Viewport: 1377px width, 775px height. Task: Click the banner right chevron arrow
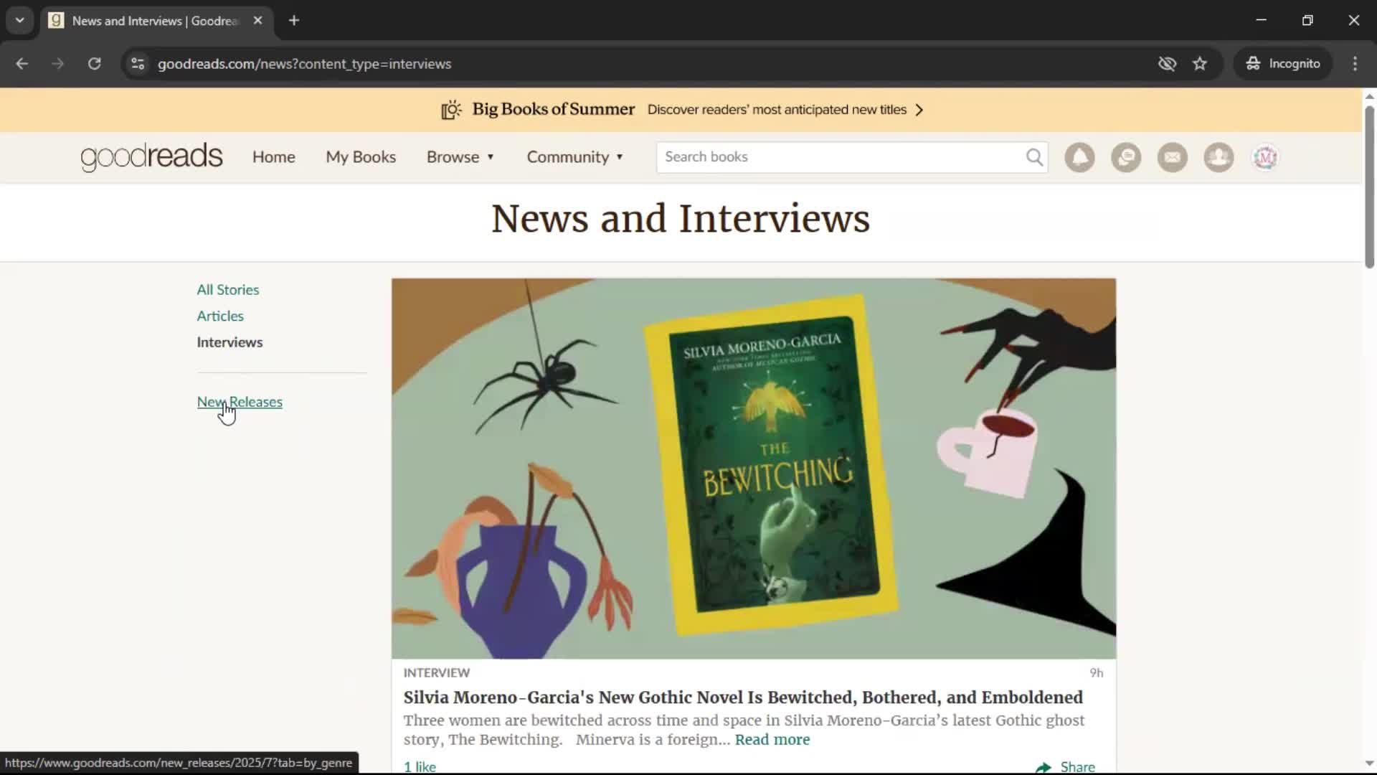click(x=919, y=110)
